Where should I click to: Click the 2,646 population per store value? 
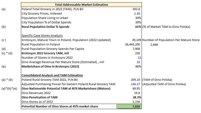[x=154, y=45]
